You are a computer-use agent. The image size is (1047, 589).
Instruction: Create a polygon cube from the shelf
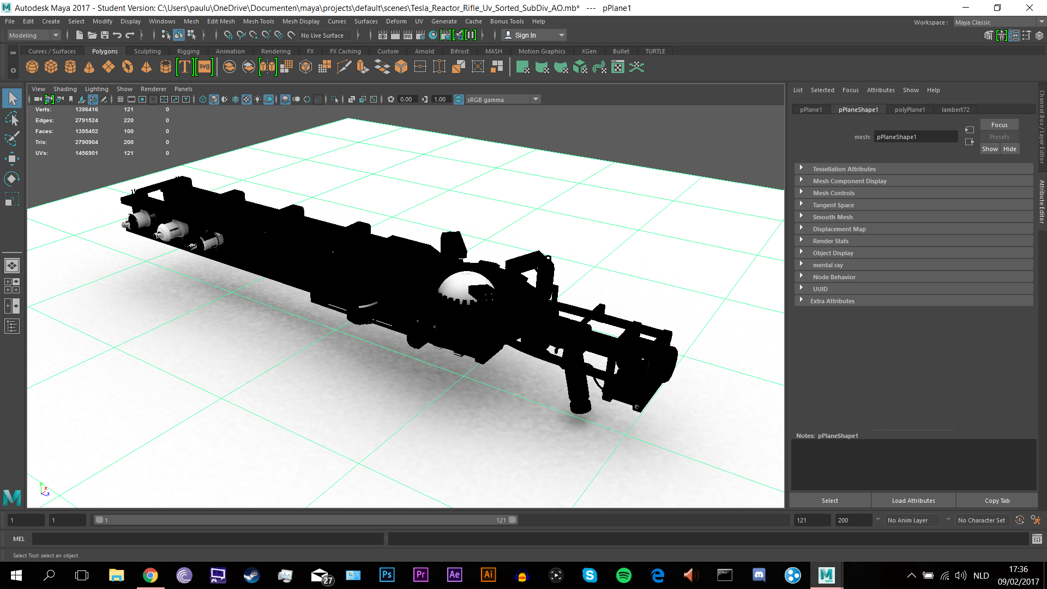51,67
